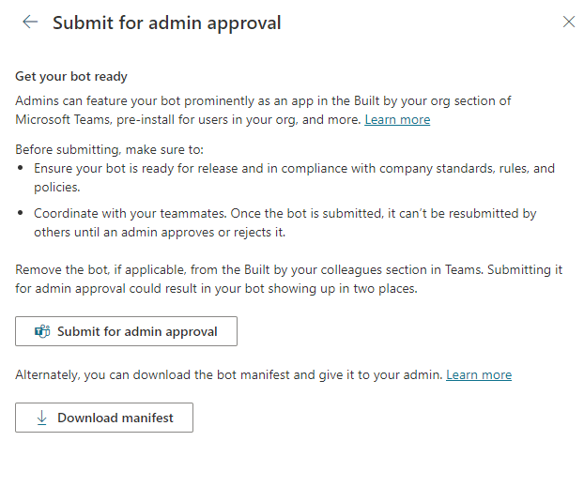Click the 'Alternately, you can download' sentence

228,374
